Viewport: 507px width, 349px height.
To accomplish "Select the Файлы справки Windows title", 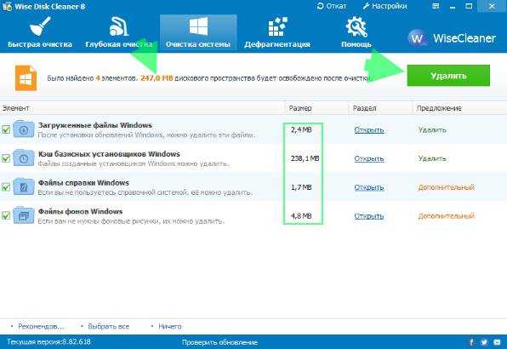I will pos(83,183).
